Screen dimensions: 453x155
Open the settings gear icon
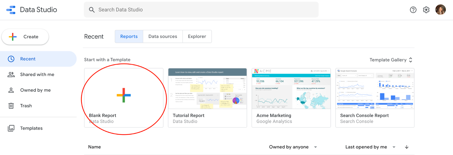(x=426, y=10)
